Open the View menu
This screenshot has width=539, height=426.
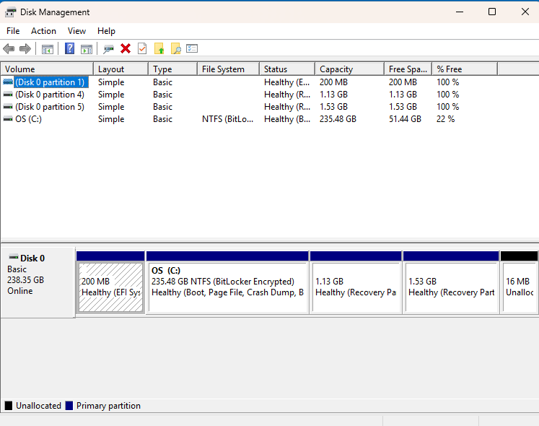pos(76,31)
